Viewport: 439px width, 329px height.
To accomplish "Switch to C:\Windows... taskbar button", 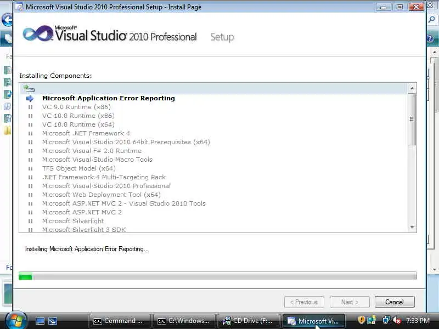I will tap(184, 321).
